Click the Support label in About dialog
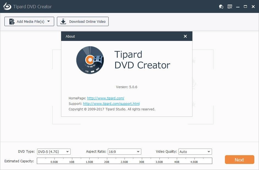The height and width of the screenshot is (170, 259). click(75, 104)
